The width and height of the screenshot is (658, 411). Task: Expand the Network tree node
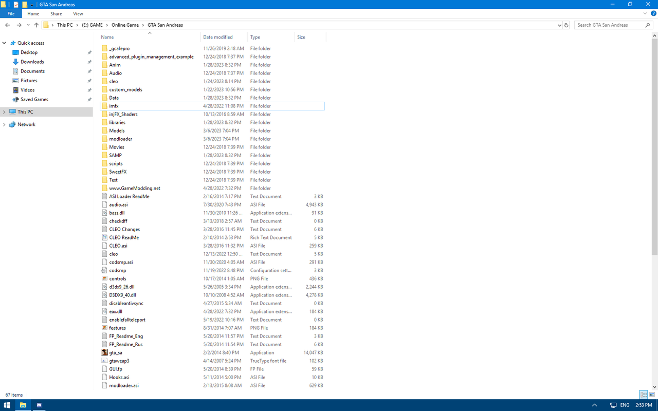[4, 124]
